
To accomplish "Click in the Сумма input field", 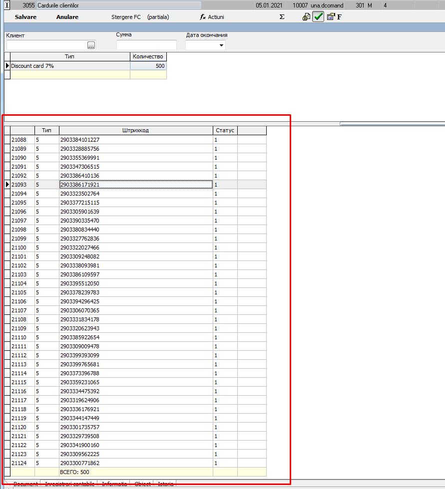I will 146,45.
